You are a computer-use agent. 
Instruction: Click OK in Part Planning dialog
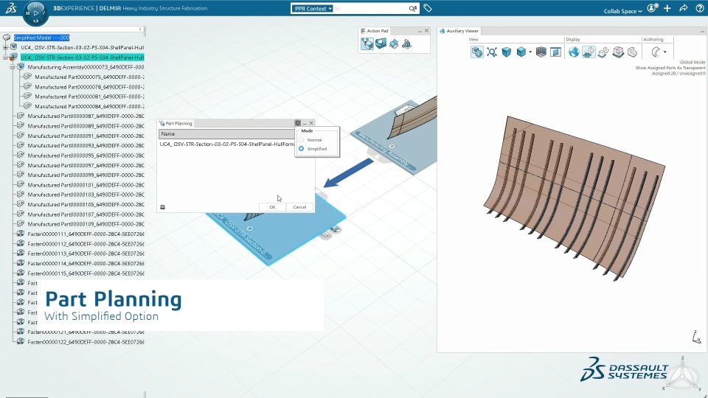(272, 207)
